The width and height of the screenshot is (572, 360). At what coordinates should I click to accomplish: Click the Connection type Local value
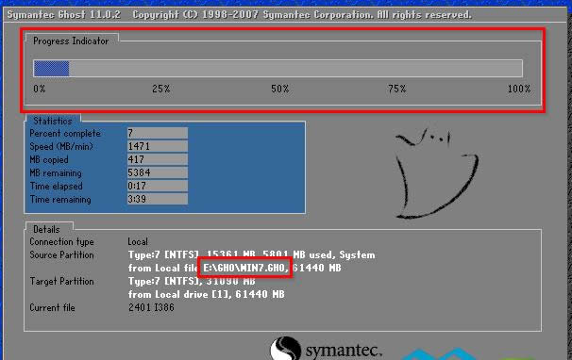[138, 241]
